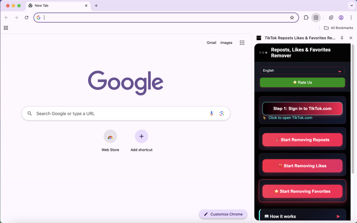Pin the TikTok Remover side panel
This screenshot has width=357, height=223.
[x=342, y=38]
